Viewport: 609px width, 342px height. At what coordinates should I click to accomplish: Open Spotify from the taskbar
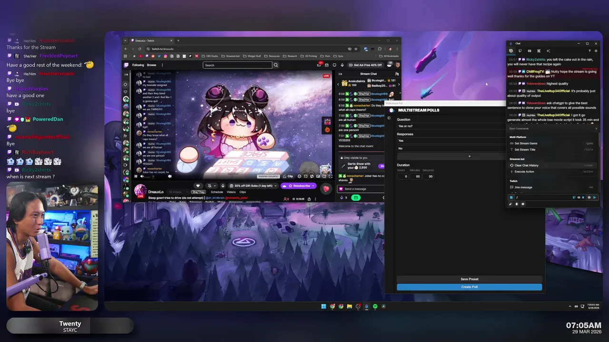pyautogui.click(x=375, y=306)
